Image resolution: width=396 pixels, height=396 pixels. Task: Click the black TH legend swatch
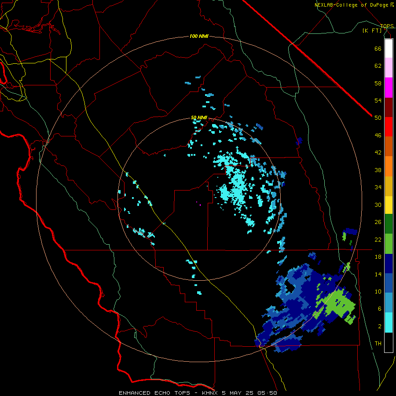click(389, 342)
